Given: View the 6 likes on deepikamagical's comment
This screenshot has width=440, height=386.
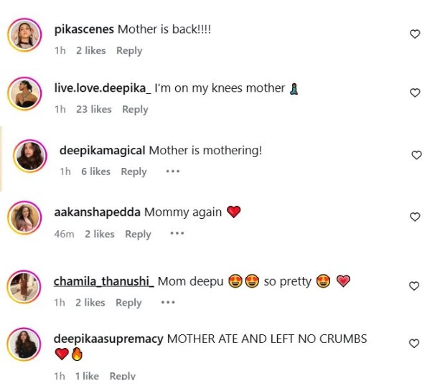Looking at the screenshot, I should click(96, 171).
